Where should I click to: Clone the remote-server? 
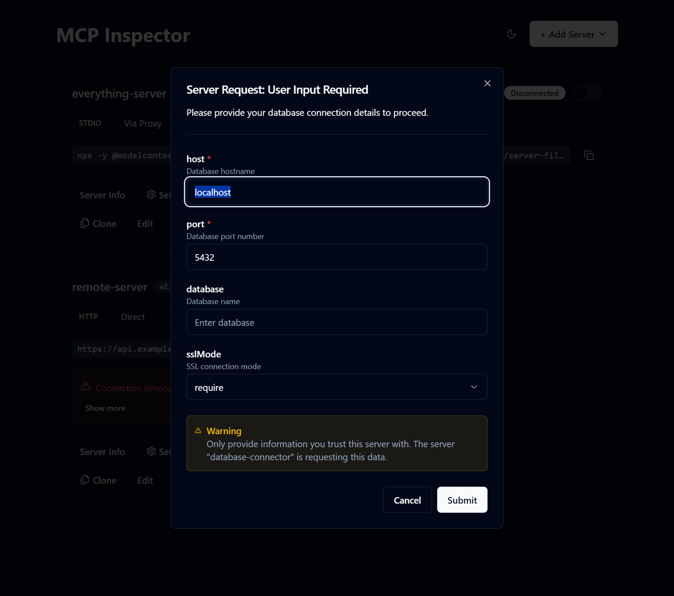tap(98, 481)
